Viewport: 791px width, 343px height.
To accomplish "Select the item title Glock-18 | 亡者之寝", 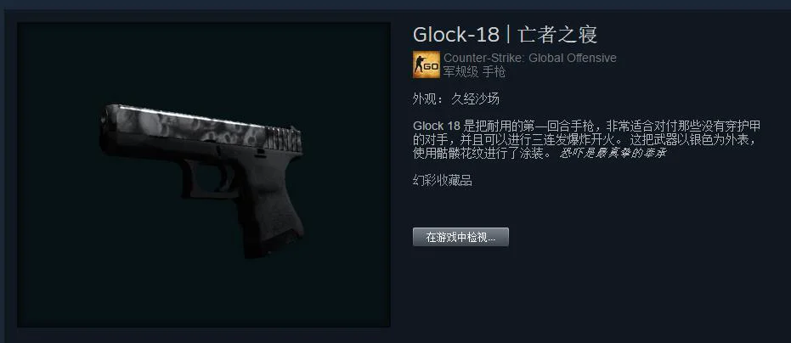I will pos(505,34).
